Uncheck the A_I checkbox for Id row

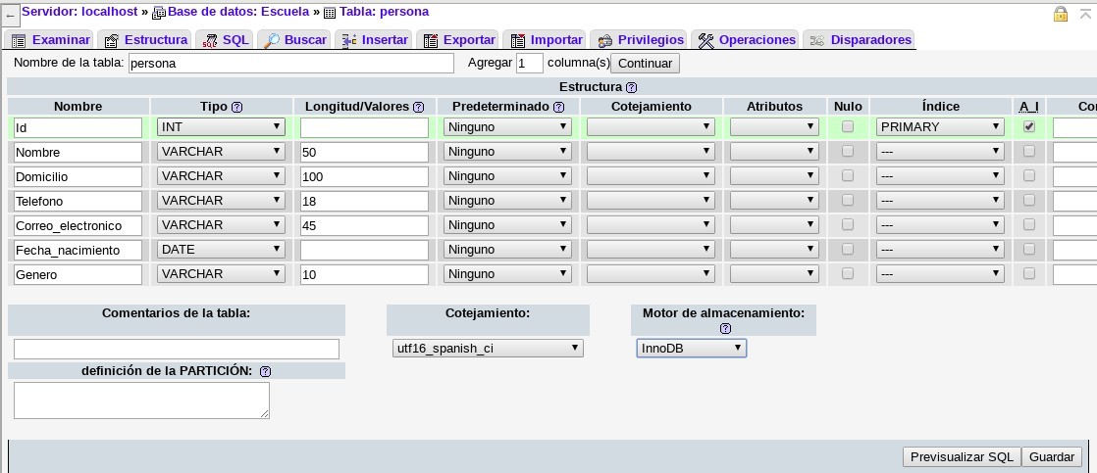click(x=1029, y=126)
